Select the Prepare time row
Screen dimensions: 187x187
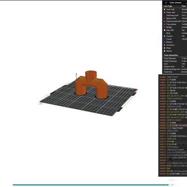175,66
